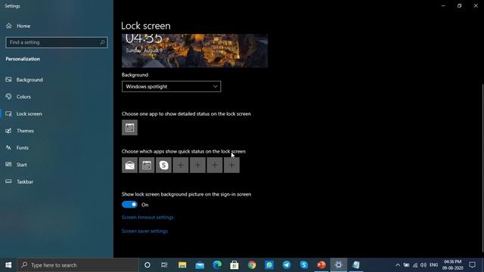Click the volume speaker tray icon
484x272 pixels.
coord(423,265)
